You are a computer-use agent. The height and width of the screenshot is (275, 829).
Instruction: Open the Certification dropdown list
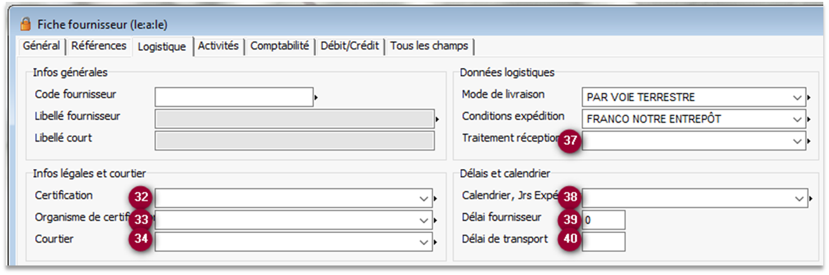coord(424,199)
